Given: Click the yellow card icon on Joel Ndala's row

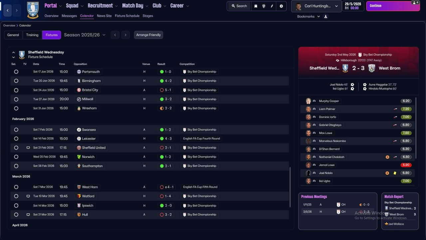Looking at the screenshot, I should pos(395,173).
